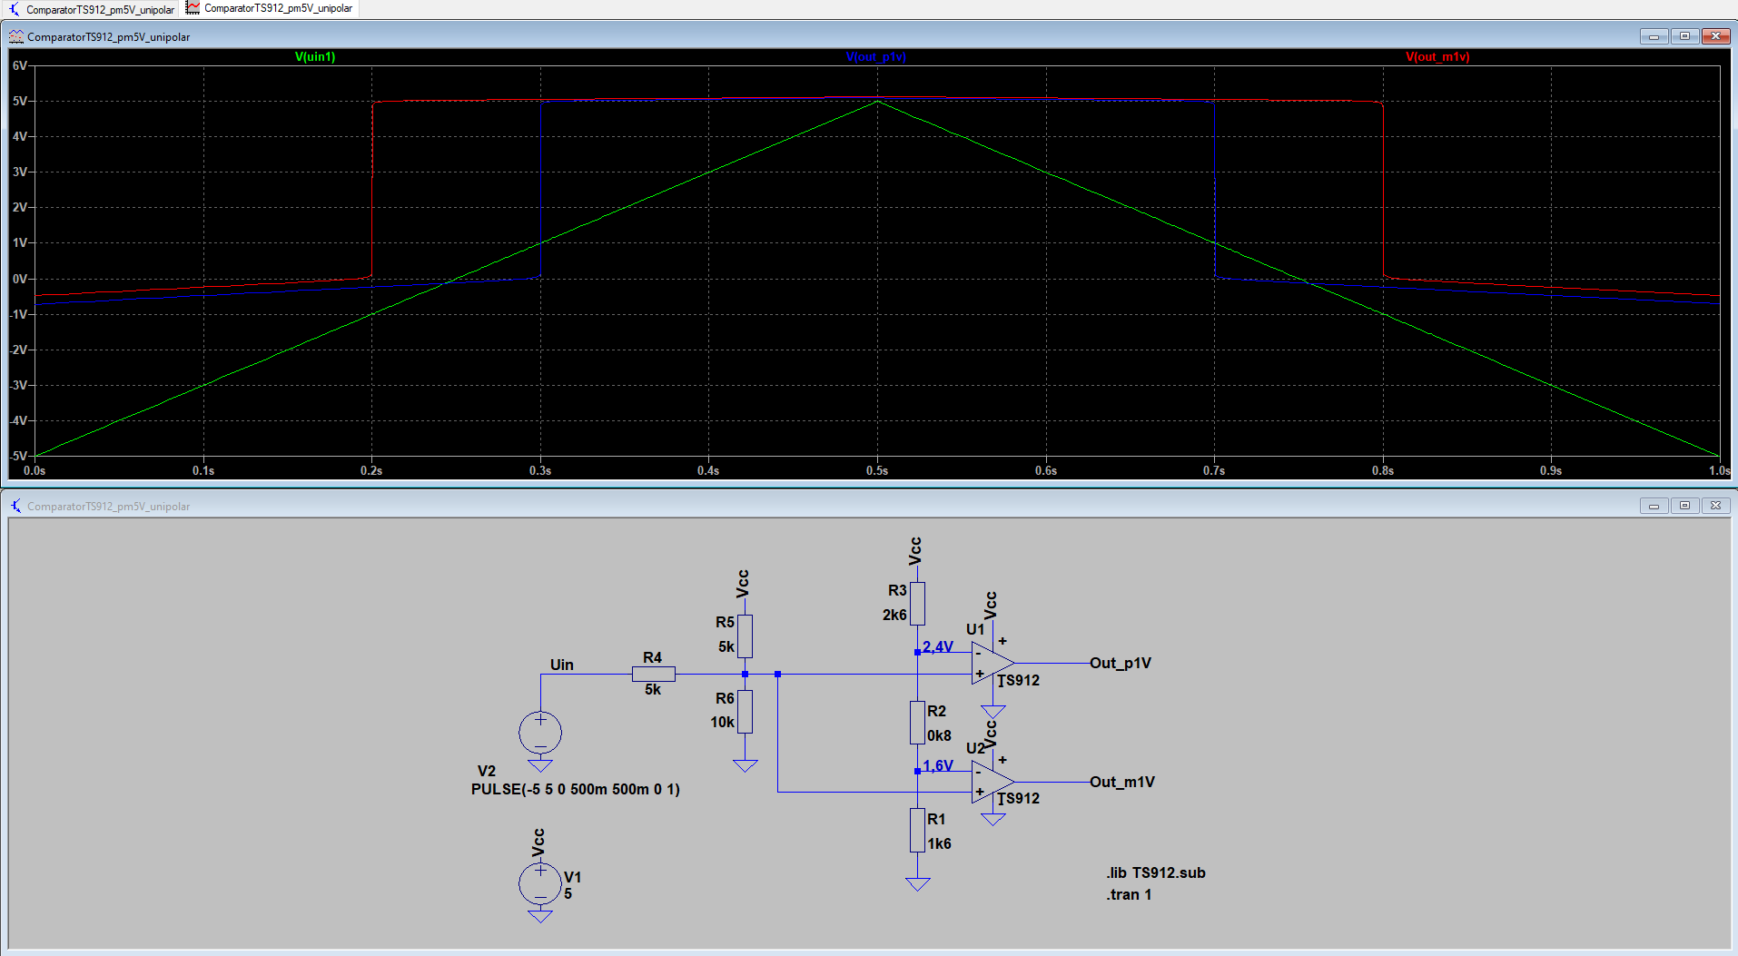Viewport: 1738px width, 956px height.
Task: Click the 1k6 value of R1
Action: click(940, 843)
